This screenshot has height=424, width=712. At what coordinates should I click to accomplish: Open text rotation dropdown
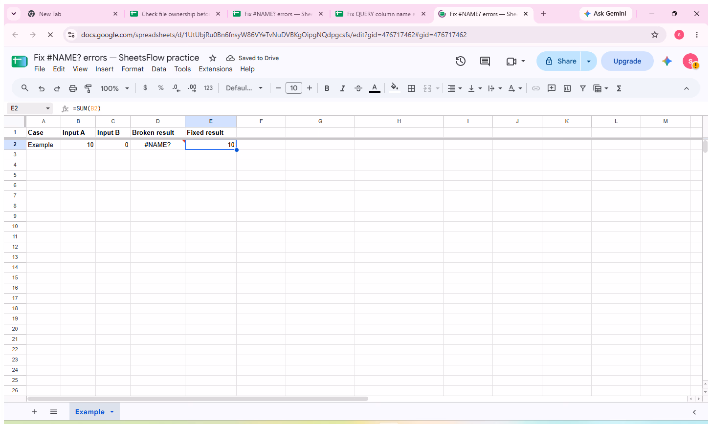coord(515,88)
